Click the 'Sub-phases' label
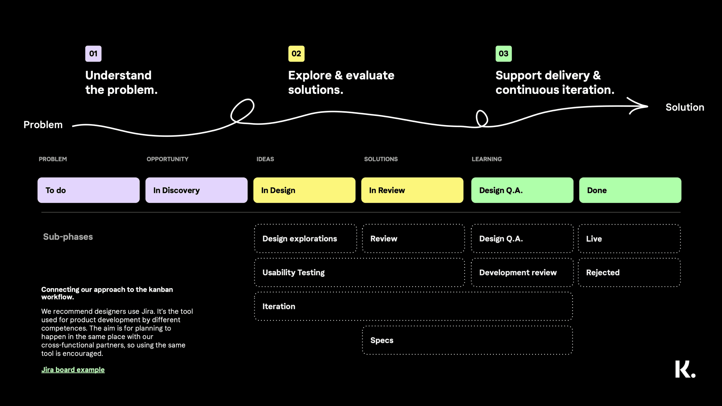The width and height of the screenshot is (722, 406). pyautogui.click(x=68, y=236)
